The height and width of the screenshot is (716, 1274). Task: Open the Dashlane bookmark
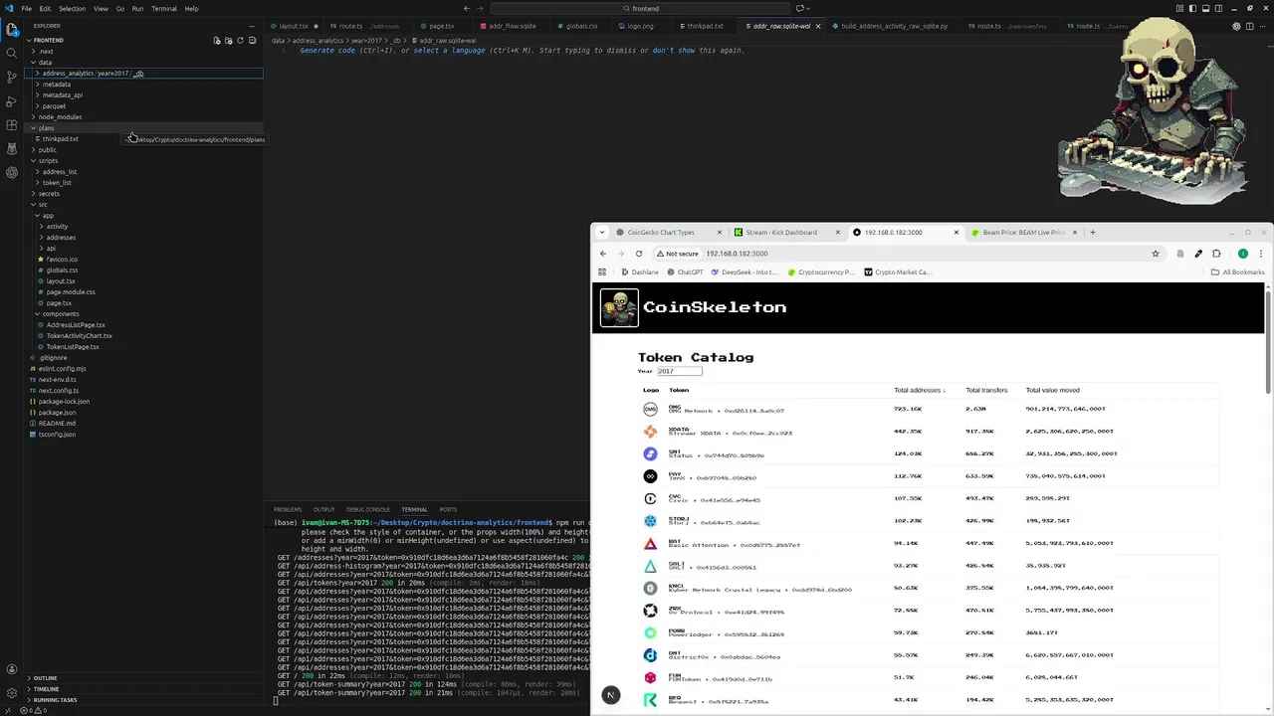[x=640, y=272]
